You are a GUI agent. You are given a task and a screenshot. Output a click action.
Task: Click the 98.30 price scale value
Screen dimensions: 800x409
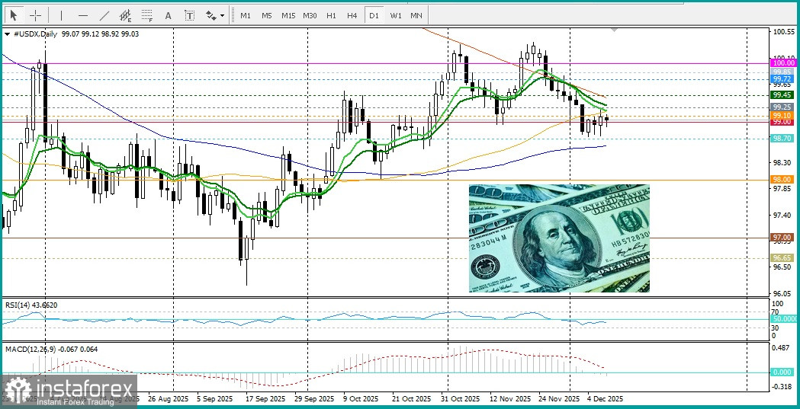pyautogui.click(x=782, y=163)
